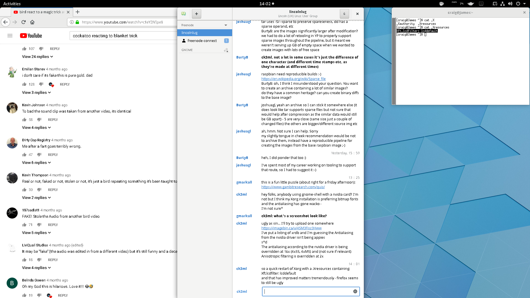530x298 pixels.
Task: Like Emilian Stanev's comment
Action: tap(24, 84)
